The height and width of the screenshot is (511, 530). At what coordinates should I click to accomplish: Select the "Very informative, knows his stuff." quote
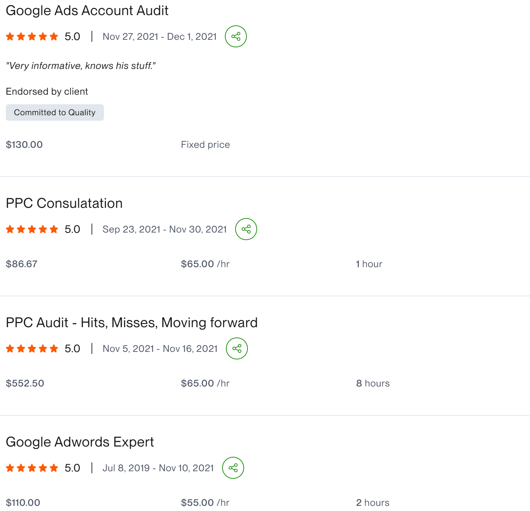pyautogui.click(x=81, y=66)
